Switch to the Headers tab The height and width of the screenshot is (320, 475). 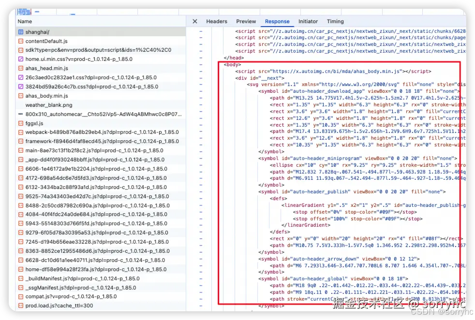[x=217, y=21]
